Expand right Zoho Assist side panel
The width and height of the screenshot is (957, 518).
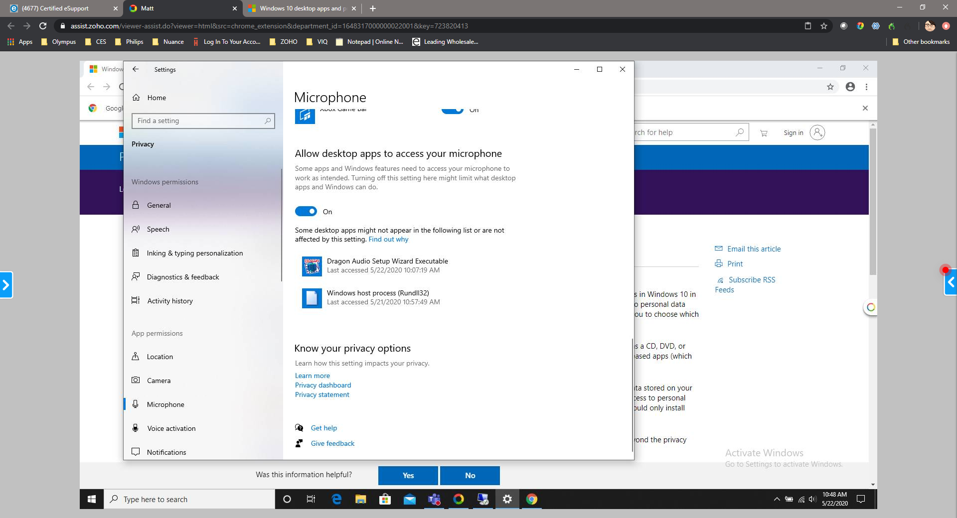click(x=951, y=282)
